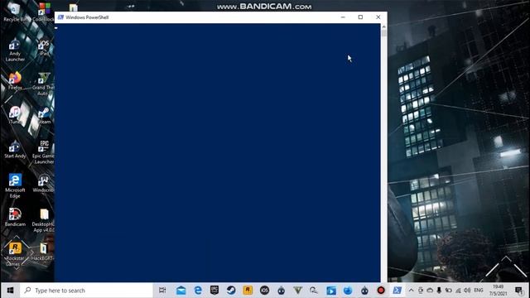Open the volume speaker tray icon
Image resolution: width=530 pixels, height=298 pixels.
467,291
